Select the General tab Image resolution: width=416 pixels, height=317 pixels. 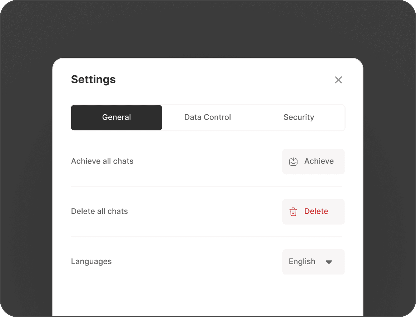pyautogui.click(x=117, y=117)
